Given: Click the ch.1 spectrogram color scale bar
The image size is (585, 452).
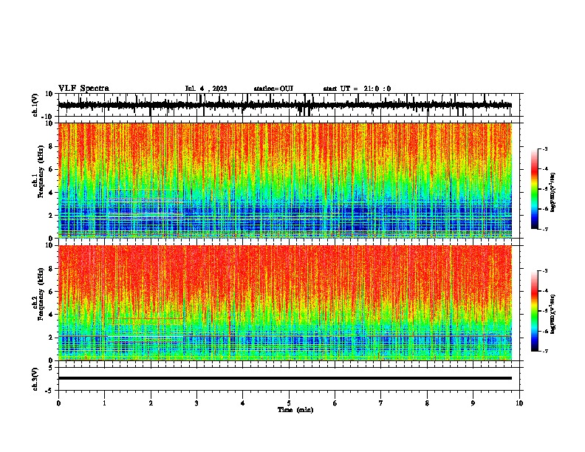Looking at the screenshot, I should point(535,189).
